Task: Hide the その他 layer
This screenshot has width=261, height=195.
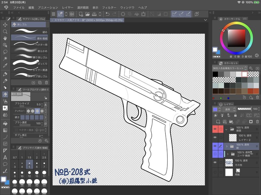Action: click(x=215, y=162)
